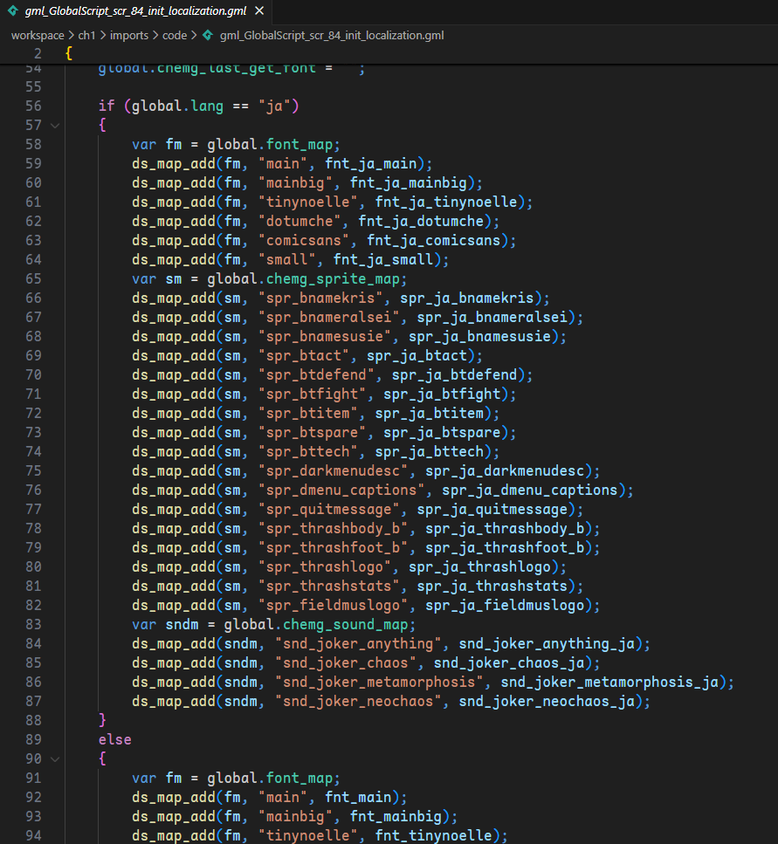Close the gml_GlobalScript_scr_84_init_localization.gml tab
Screen dimensions: 778x844
pyautogui.click(x=259, y=10)
